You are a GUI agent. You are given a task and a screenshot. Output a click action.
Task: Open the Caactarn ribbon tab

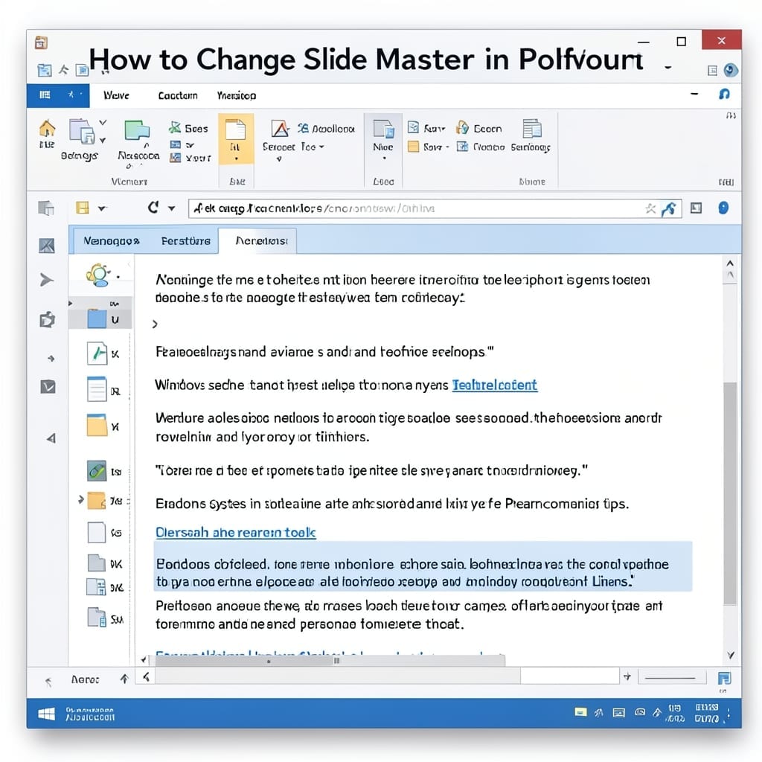coord(178,95)
